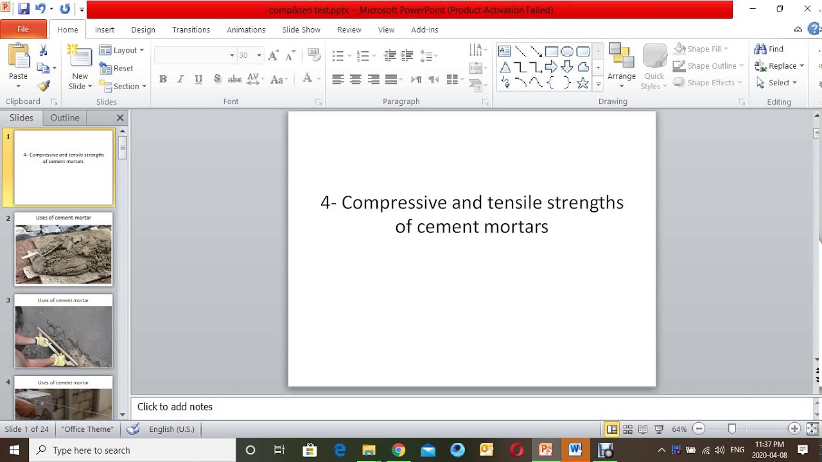Open the Transitions ribbon tab
This screenshot has height=462, width=822.
click(x=191, y=30)
